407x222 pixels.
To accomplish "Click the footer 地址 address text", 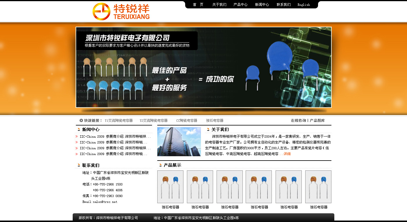I will tap(196, 218).
